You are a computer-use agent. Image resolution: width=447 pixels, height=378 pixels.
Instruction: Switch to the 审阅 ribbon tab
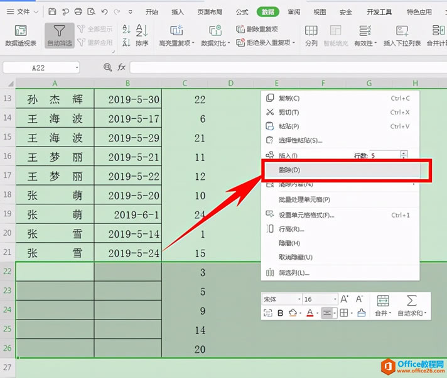coord(294,12)
